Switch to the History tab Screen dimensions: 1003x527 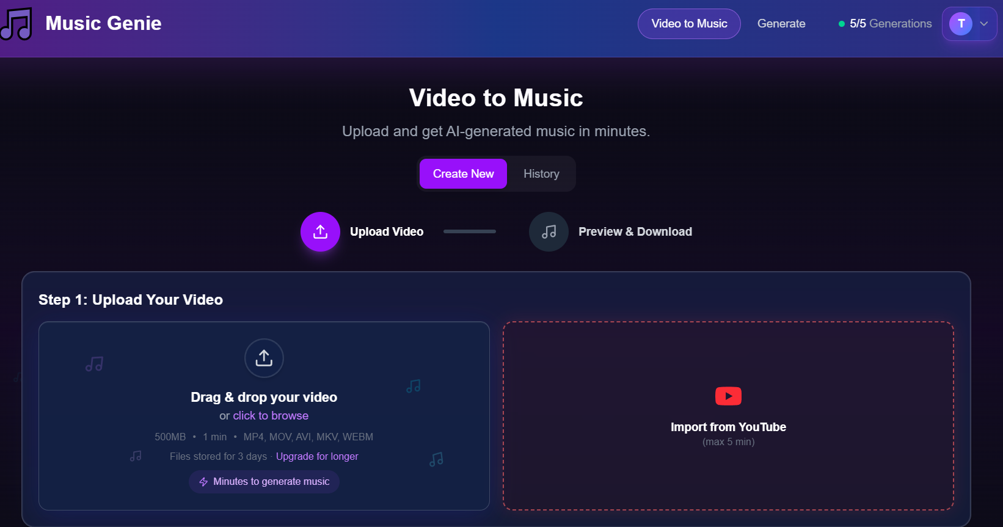pos(541,174)
